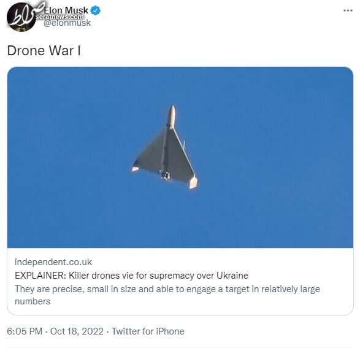Click the Oct 18, 2022 date

tap(77, 331)
